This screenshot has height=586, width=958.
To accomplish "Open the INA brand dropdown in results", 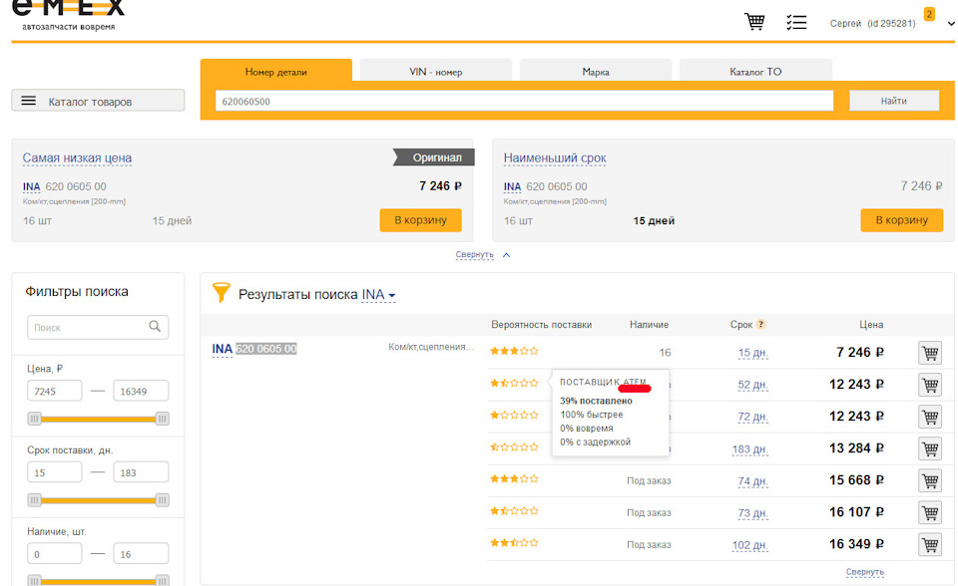I will point(379,295).
